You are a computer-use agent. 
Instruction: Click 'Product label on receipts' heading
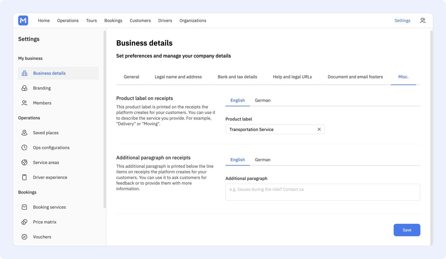(x=145, y=98)
